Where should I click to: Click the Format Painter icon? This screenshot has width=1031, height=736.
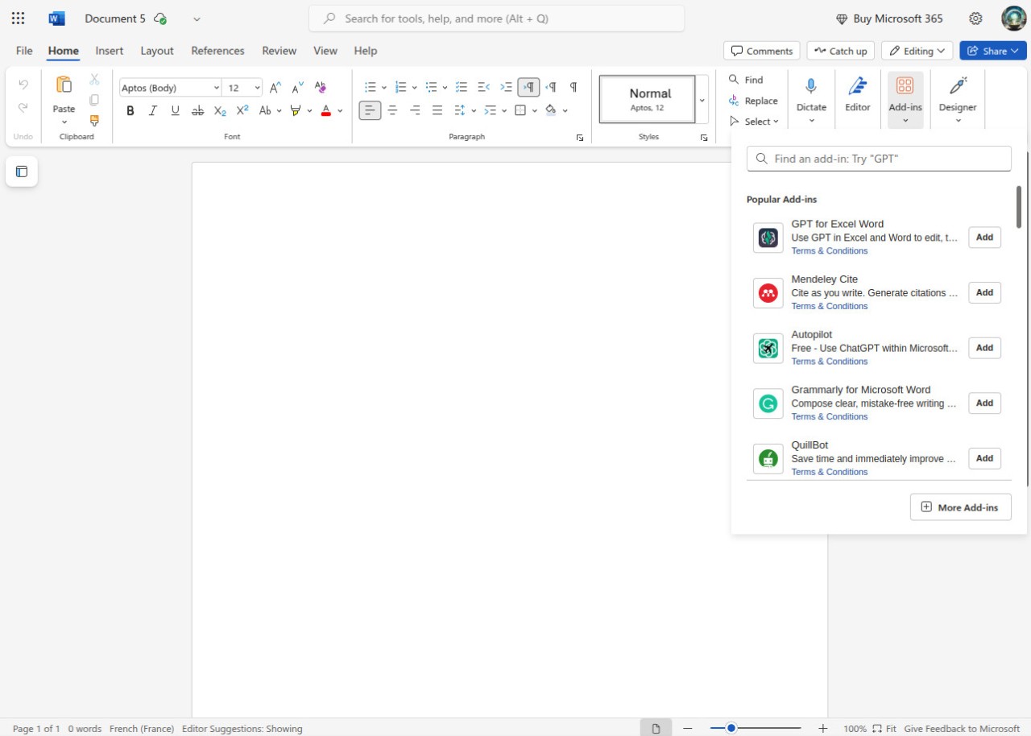tap(94, 121)
